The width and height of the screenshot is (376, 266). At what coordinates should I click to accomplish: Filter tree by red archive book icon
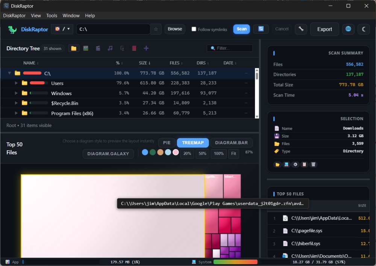pyautogui.click(x=134, y=48)
